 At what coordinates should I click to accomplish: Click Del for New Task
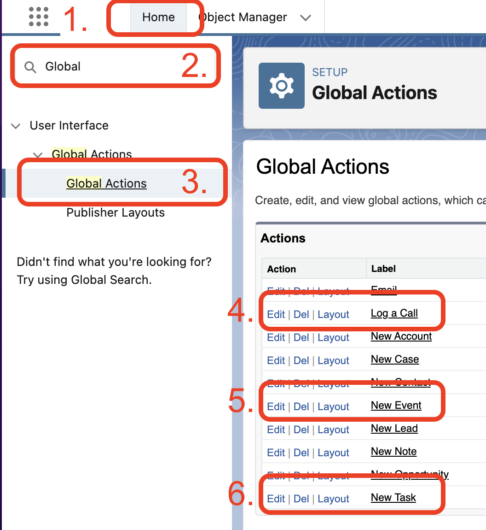point(301,499)
